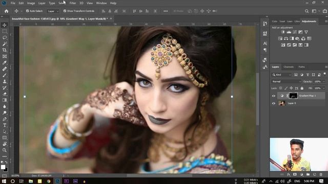Select the Gradient tool
Viewport: 328px width, 184px height.
click(x=5, y=100)
